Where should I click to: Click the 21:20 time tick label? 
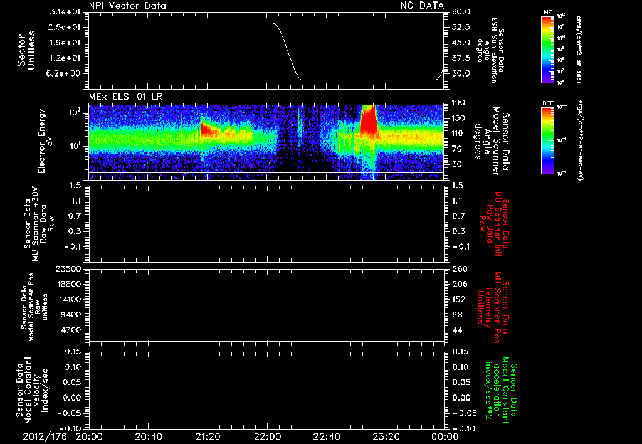click(x=208, y=436)
